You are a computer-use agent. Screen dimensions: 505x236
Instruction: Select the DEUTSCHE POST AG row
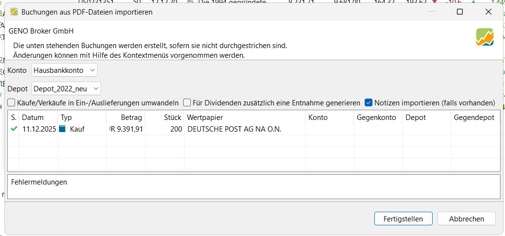click(x=234, y=129)
